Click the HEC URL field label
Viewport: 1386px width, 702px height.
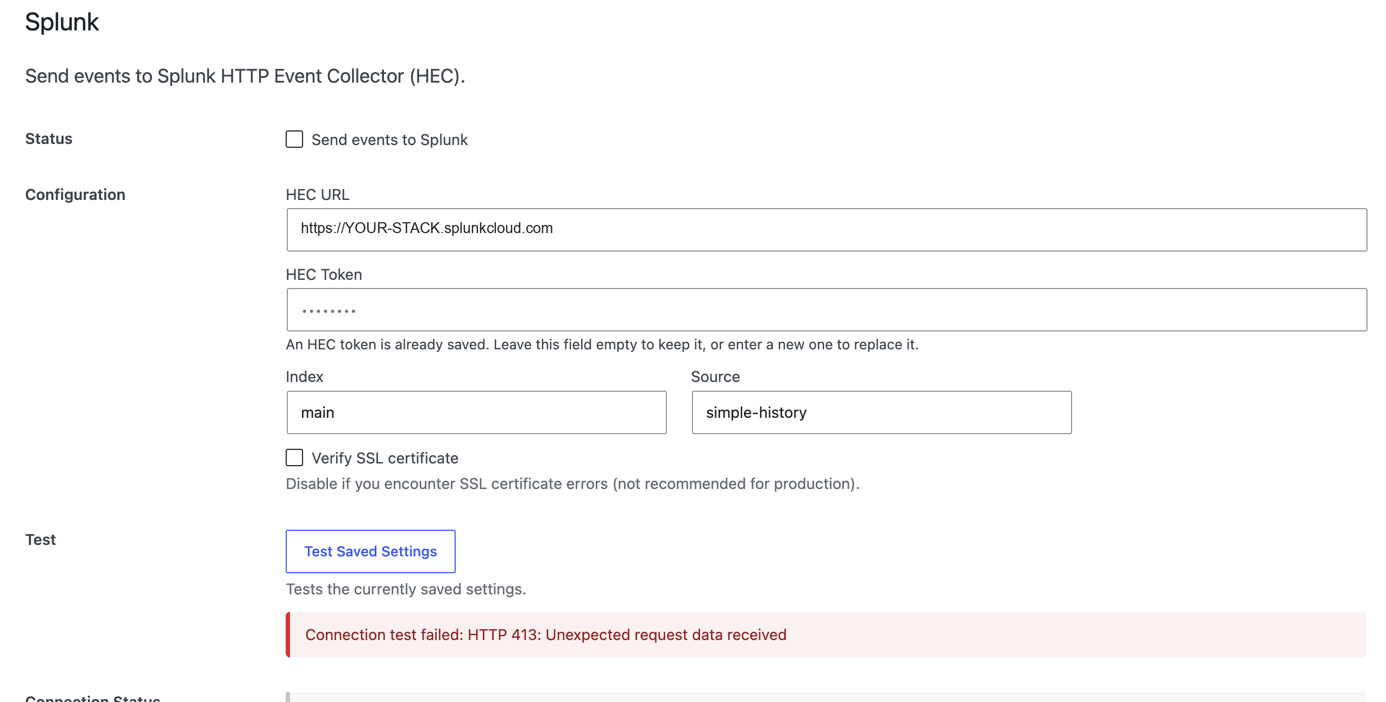tap(318, 195)
